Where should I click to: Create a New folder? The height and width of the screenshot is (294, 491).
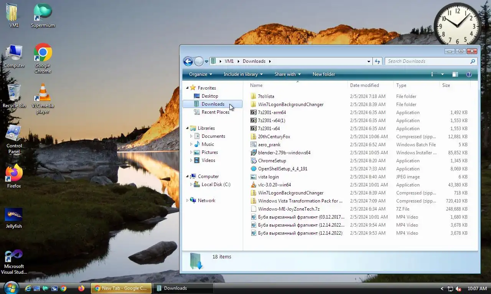coord(324,74)
